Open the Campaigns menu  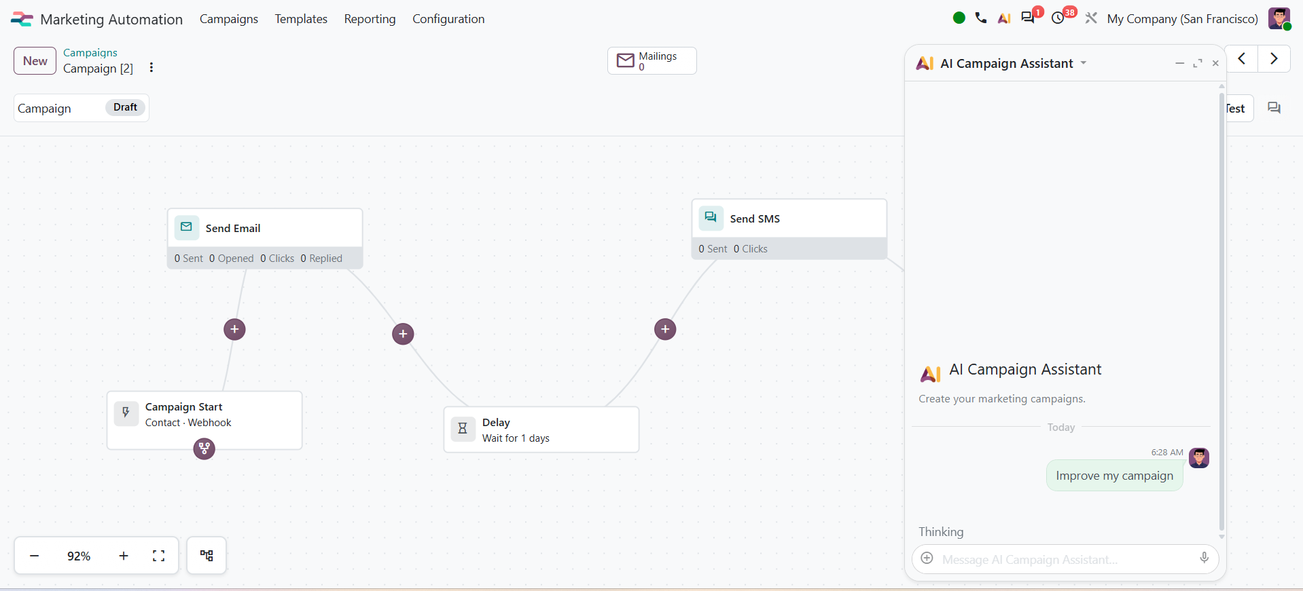coord(229,19)
